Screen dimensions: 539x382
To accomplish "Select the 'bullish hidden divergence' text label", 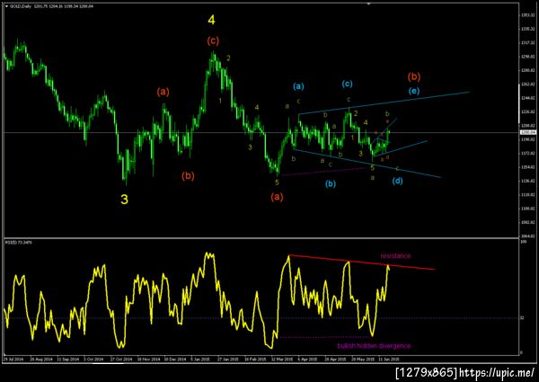I will click(374, 345).
